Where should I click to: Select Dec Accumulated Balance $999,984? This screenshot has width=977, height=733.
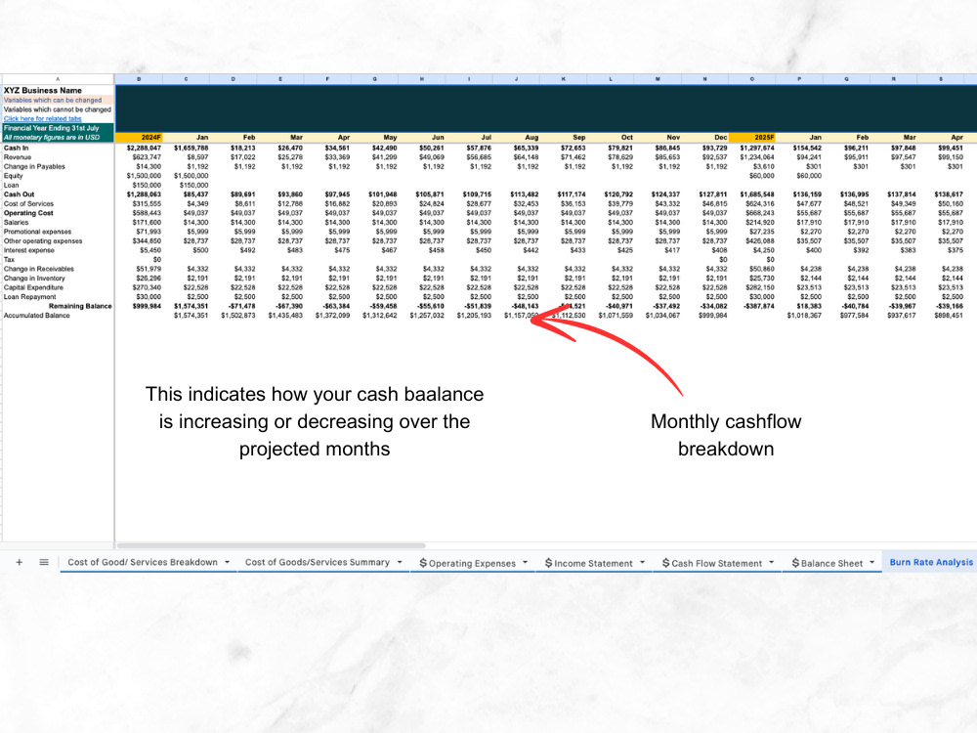tap(713, 316)
